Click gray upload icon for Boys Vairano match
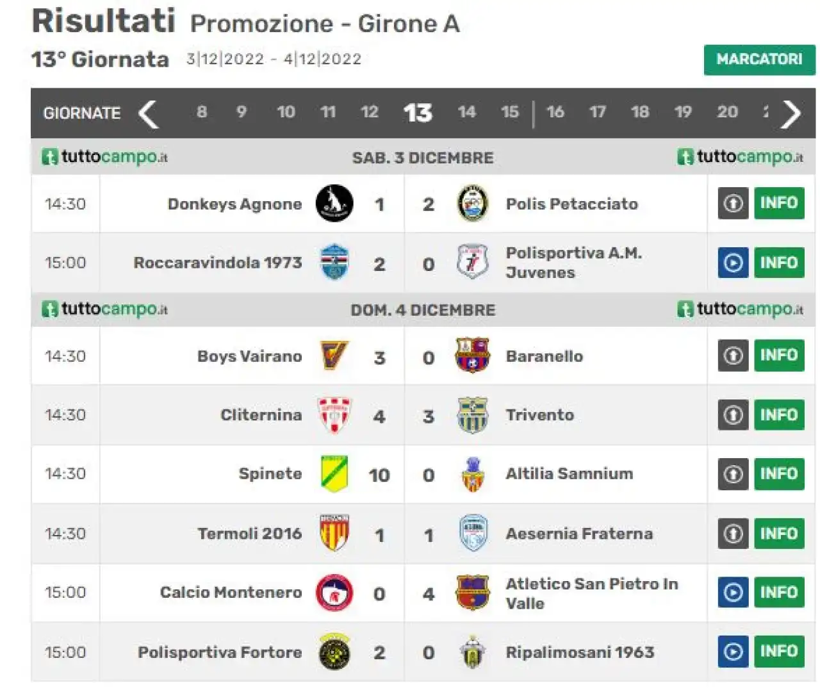This screenshot has width=820, height=690. [x=733, y=355]
